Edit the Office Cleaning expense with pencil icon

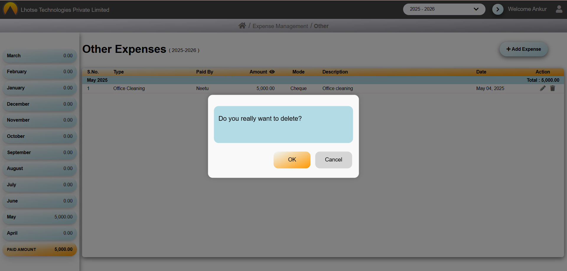pos(543,88)
